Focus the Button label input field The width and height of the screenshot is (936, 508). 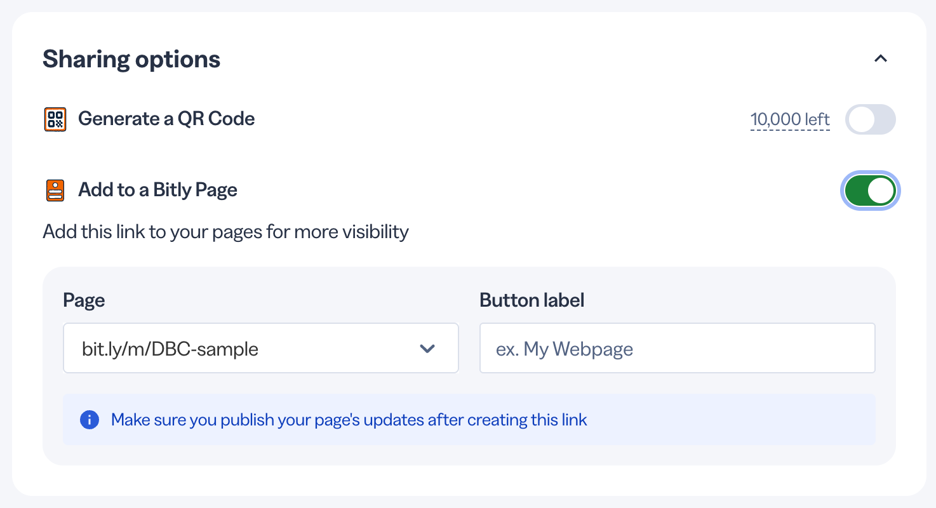pyautogui.click(x=678, y=348)
